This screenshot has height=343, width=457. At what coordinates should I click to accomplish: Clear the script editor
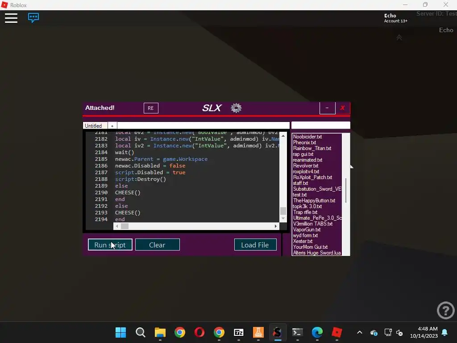[x=157, y=245]
